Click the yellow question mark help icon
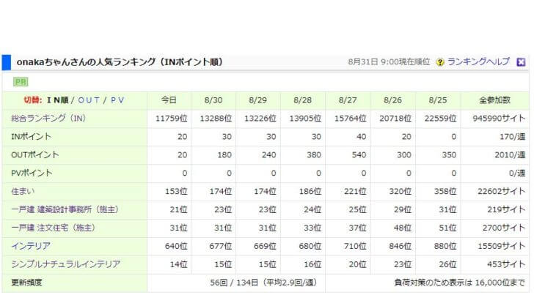This screenshot has width=534, height=295. [x=440, y=62]
